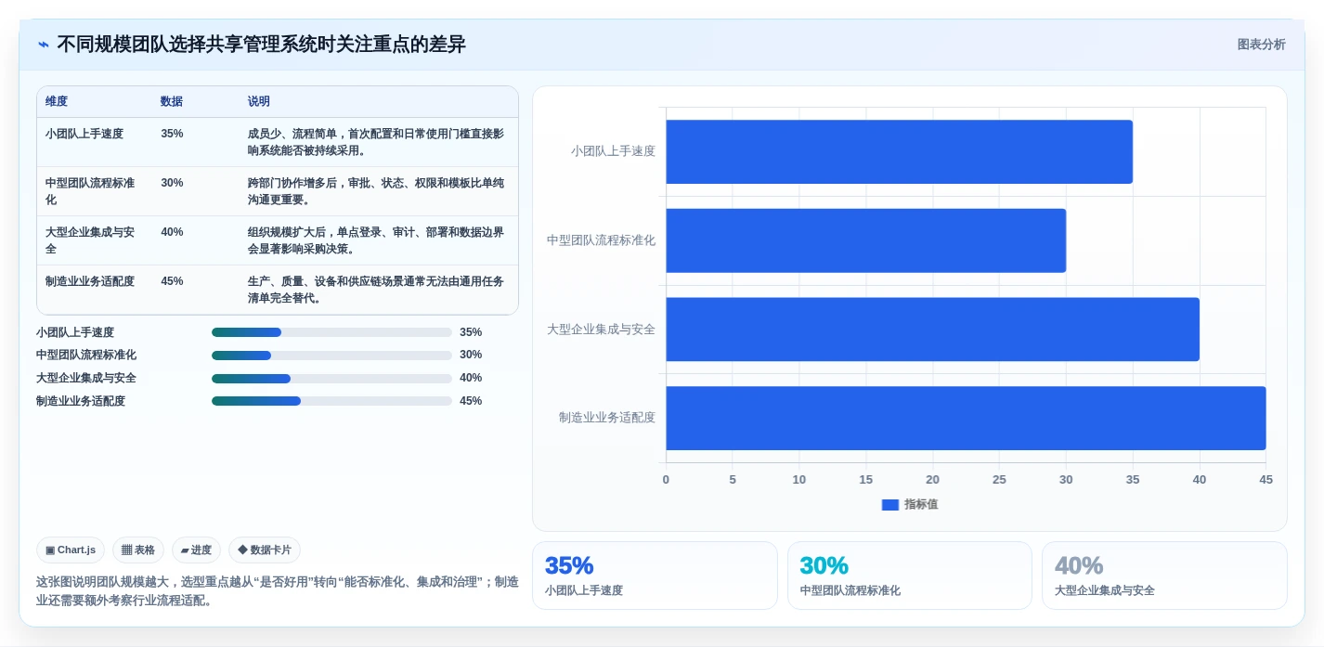The image size is (1324, 647).
Task: Click the summary paragraph starting 这张图说明
Action: coord(277,591)
